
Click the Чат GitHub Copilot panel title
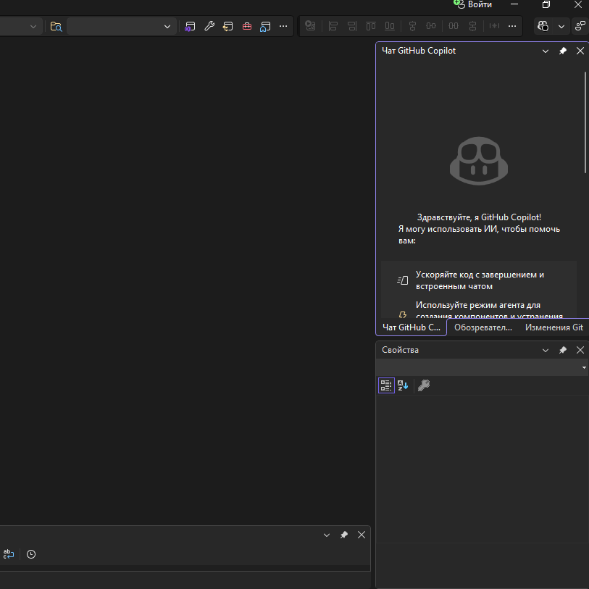pos(419,51)
